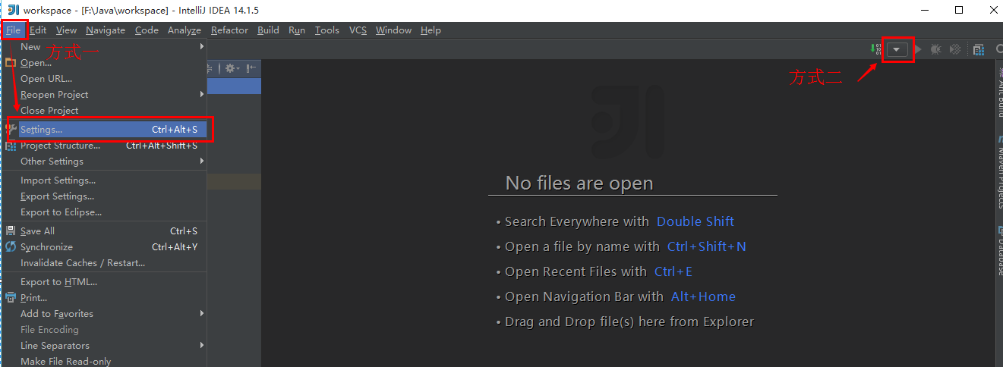
Task: Click the Double Shift shortcut text
Action: coord(695,221)
